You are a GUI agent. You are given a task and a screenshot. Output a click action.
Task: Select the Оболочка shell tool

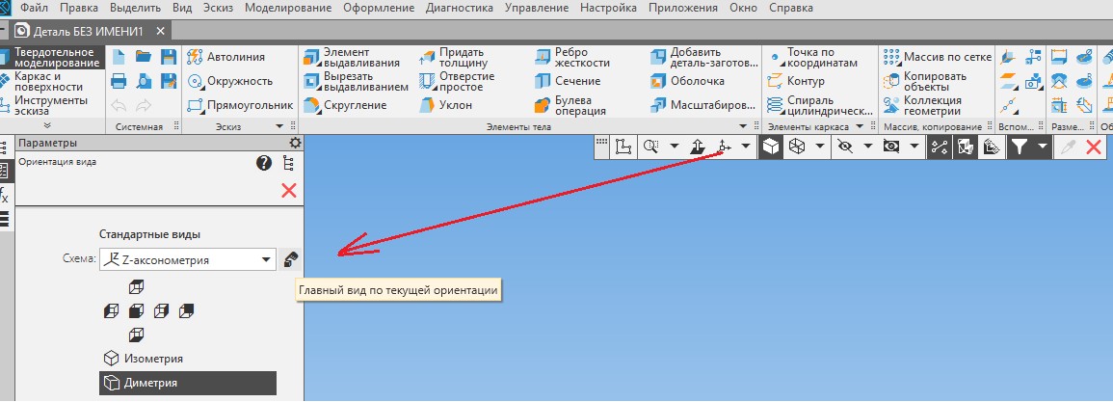687,81
